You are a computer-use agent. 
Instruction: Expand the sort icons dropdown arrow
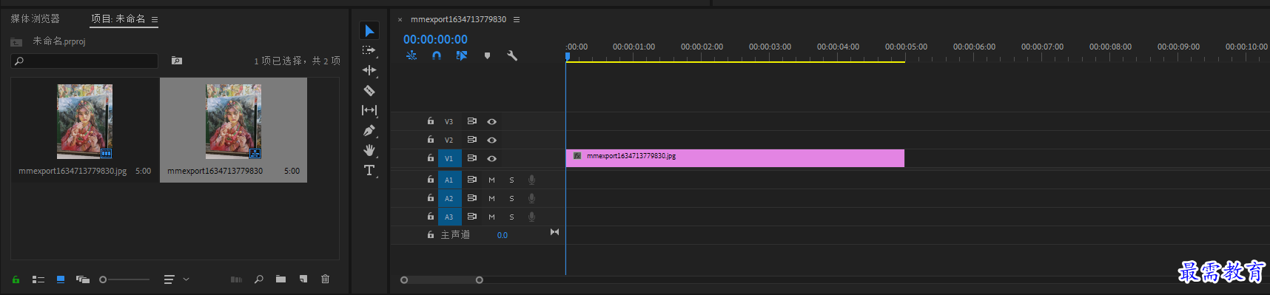pos(187,279)
